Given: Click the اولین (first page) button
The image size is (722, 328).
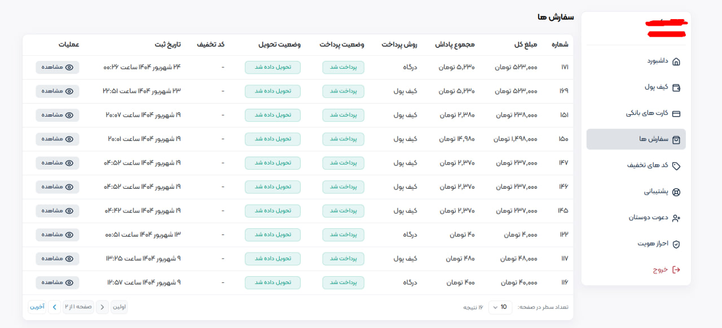Looking at the screenshot, I should coord(119,307).
